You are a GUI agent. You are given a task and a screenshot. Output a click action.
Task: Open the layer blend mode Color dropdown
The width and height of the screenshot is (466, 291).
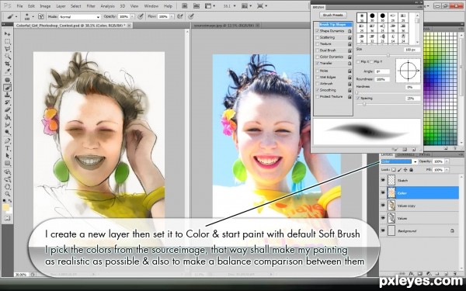click(399, 161)
